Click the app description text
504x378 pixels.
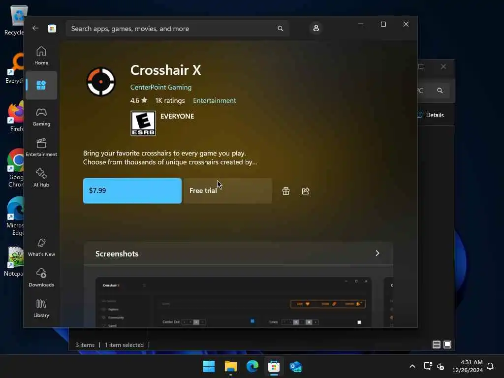170,157
